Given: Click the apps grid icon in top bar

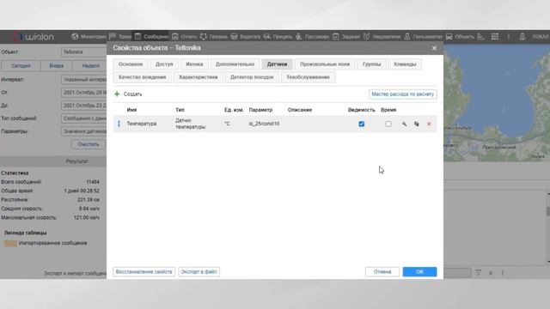Looking at the screenshot, I should 495,37.
